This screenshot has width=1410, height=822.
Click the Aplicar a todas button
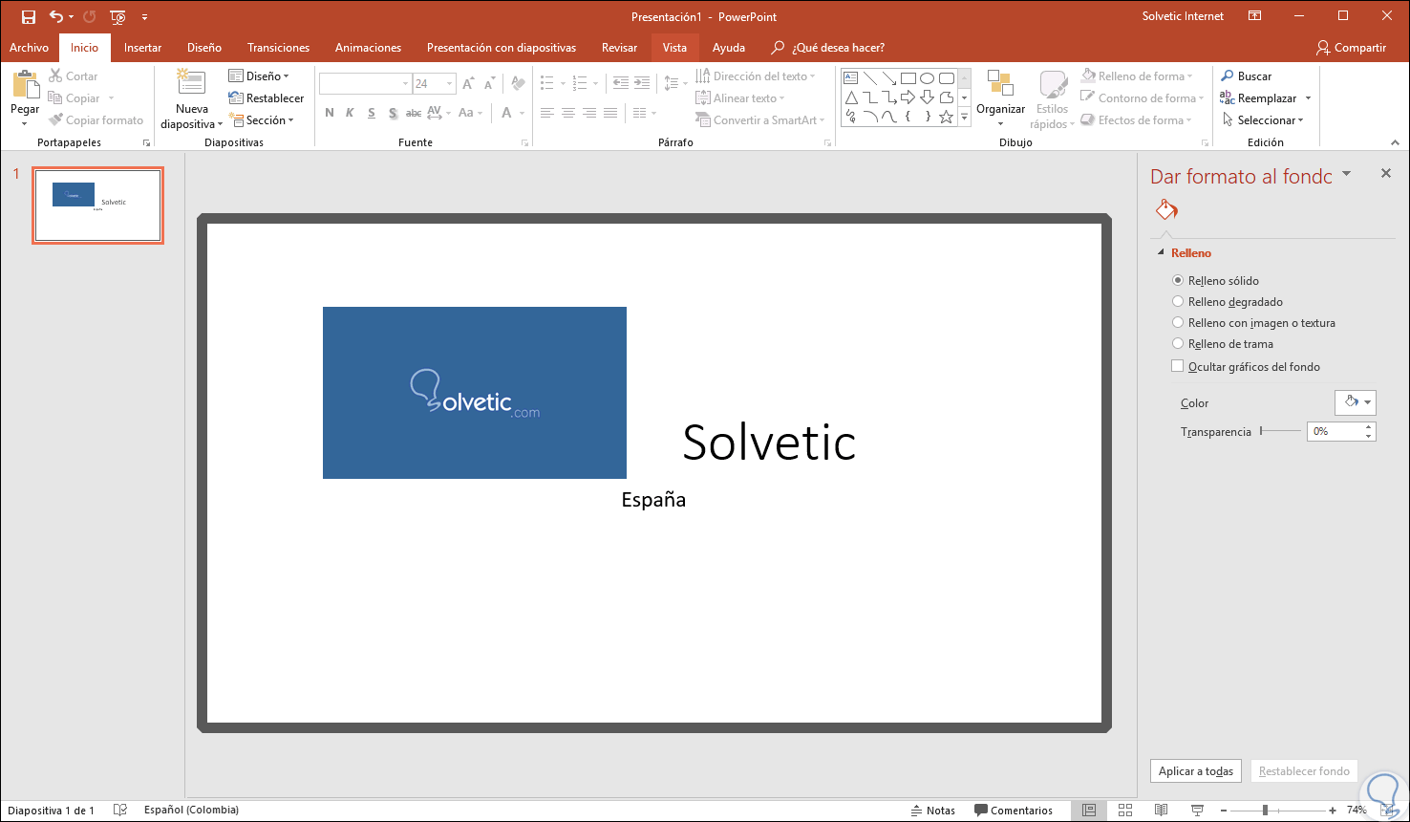(1196, 771)
